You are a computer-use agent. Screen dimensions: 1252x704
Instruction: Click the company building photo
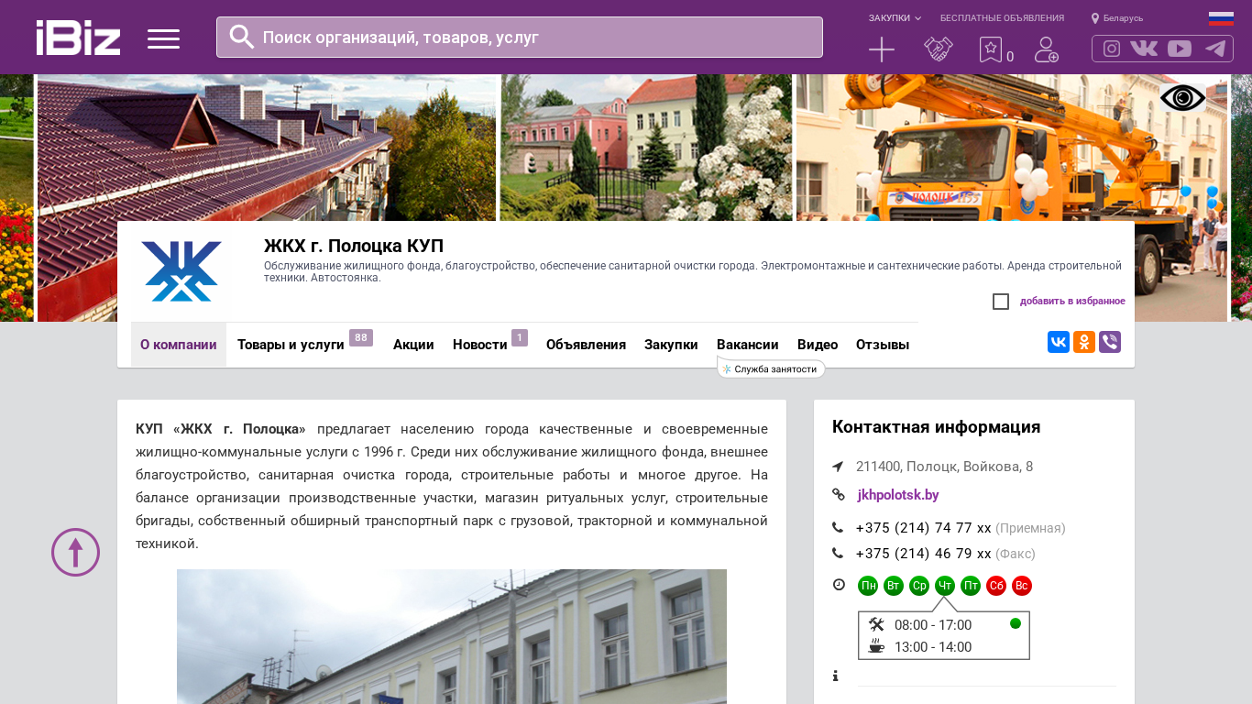452,636
